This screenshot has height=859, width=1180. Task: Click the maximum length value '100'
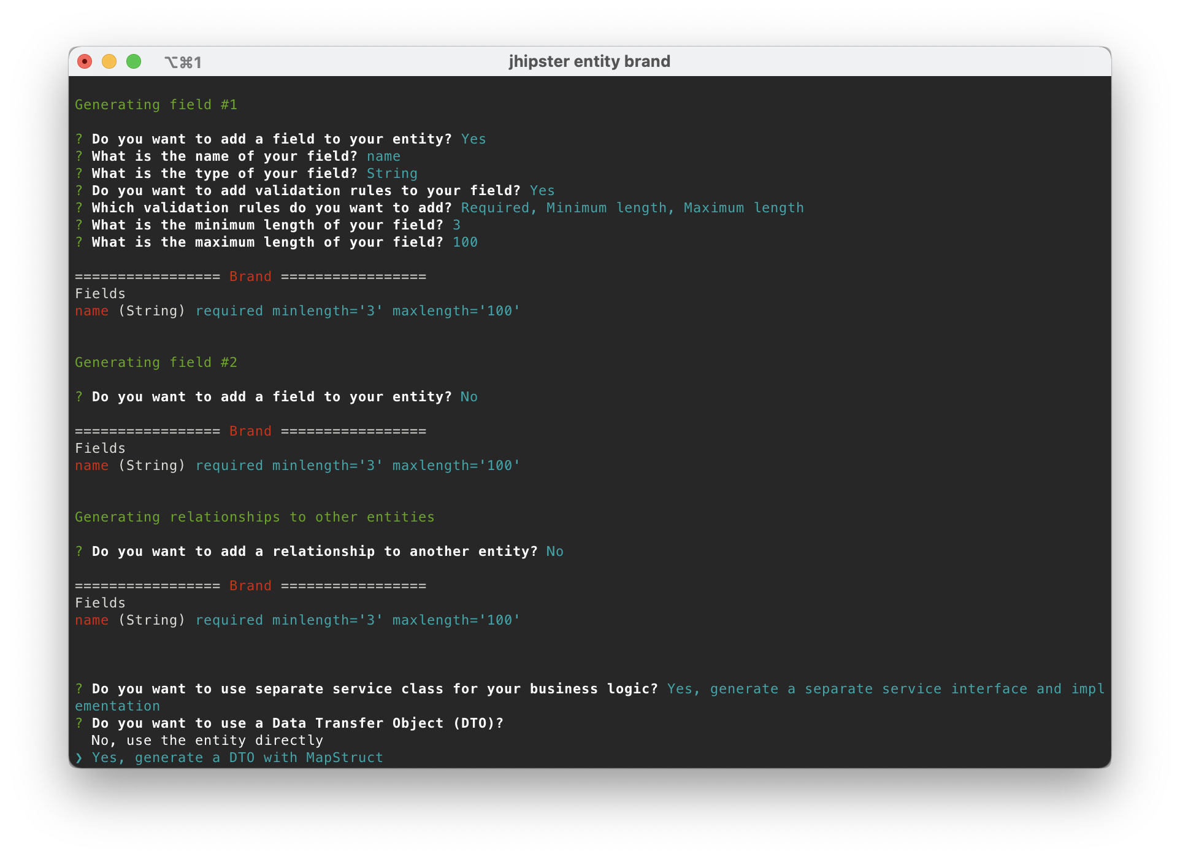click(x=465, y=242)
